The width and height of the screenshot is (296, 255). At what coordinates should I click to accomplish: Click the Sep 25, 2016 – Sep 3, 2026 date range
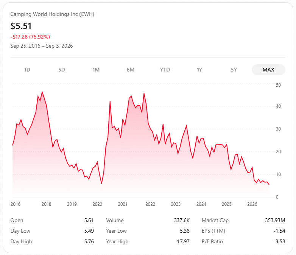[42, 46]
